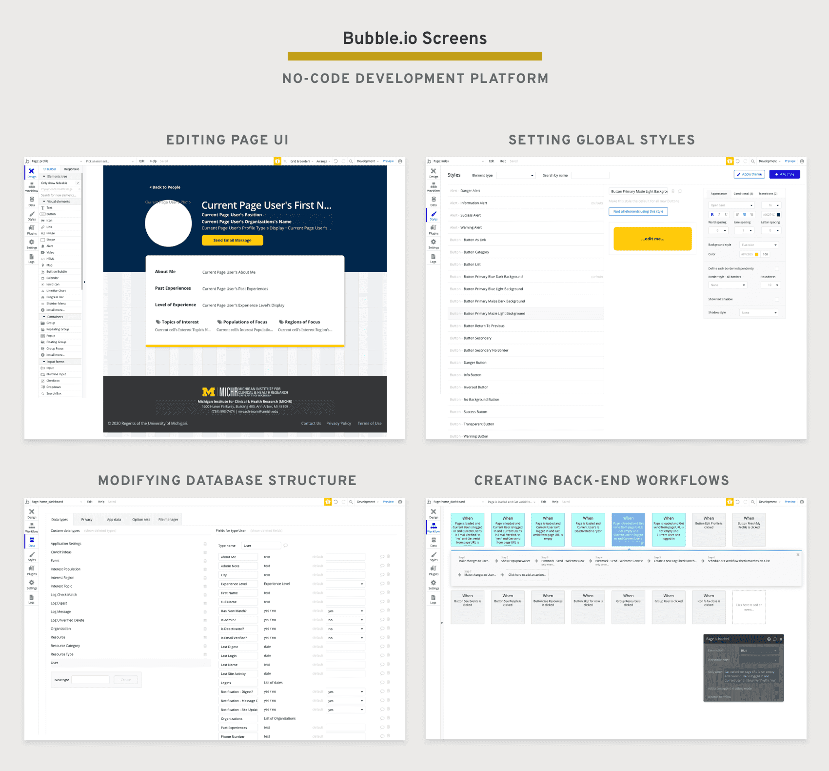The height and width of the screenshot is (771, 829).
Task: Open Is Admin? default value dropdown
Action: point(345,620)
